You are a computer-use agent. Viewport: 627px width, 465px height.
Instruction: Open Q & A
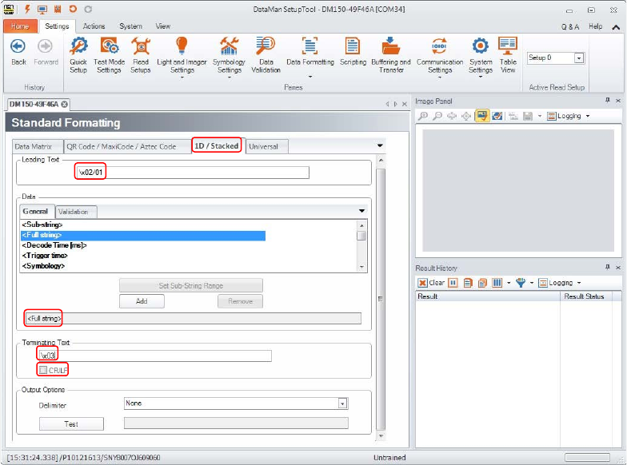coord(569,27)
